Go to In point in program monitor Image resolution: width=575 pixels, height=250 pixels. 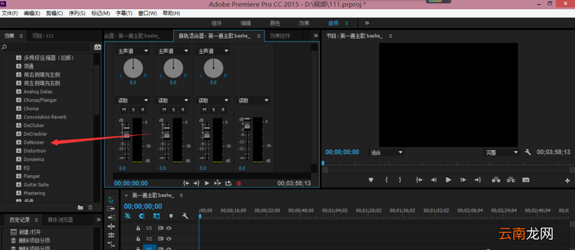[419, 180]
